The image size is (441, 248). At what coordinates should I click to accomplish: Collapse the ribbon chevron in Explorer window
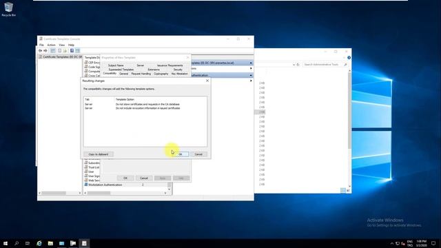pos(344,58)
